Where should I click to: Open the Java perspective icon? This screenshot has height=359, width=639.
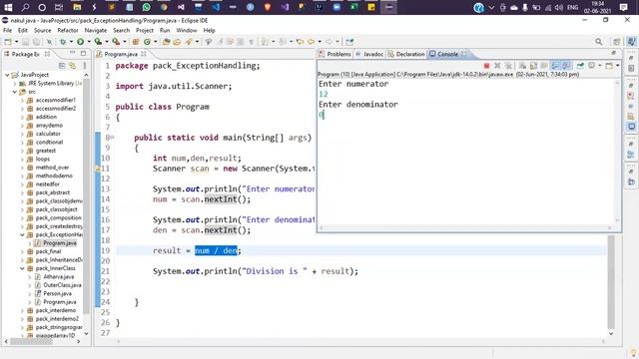click(631, 42)
